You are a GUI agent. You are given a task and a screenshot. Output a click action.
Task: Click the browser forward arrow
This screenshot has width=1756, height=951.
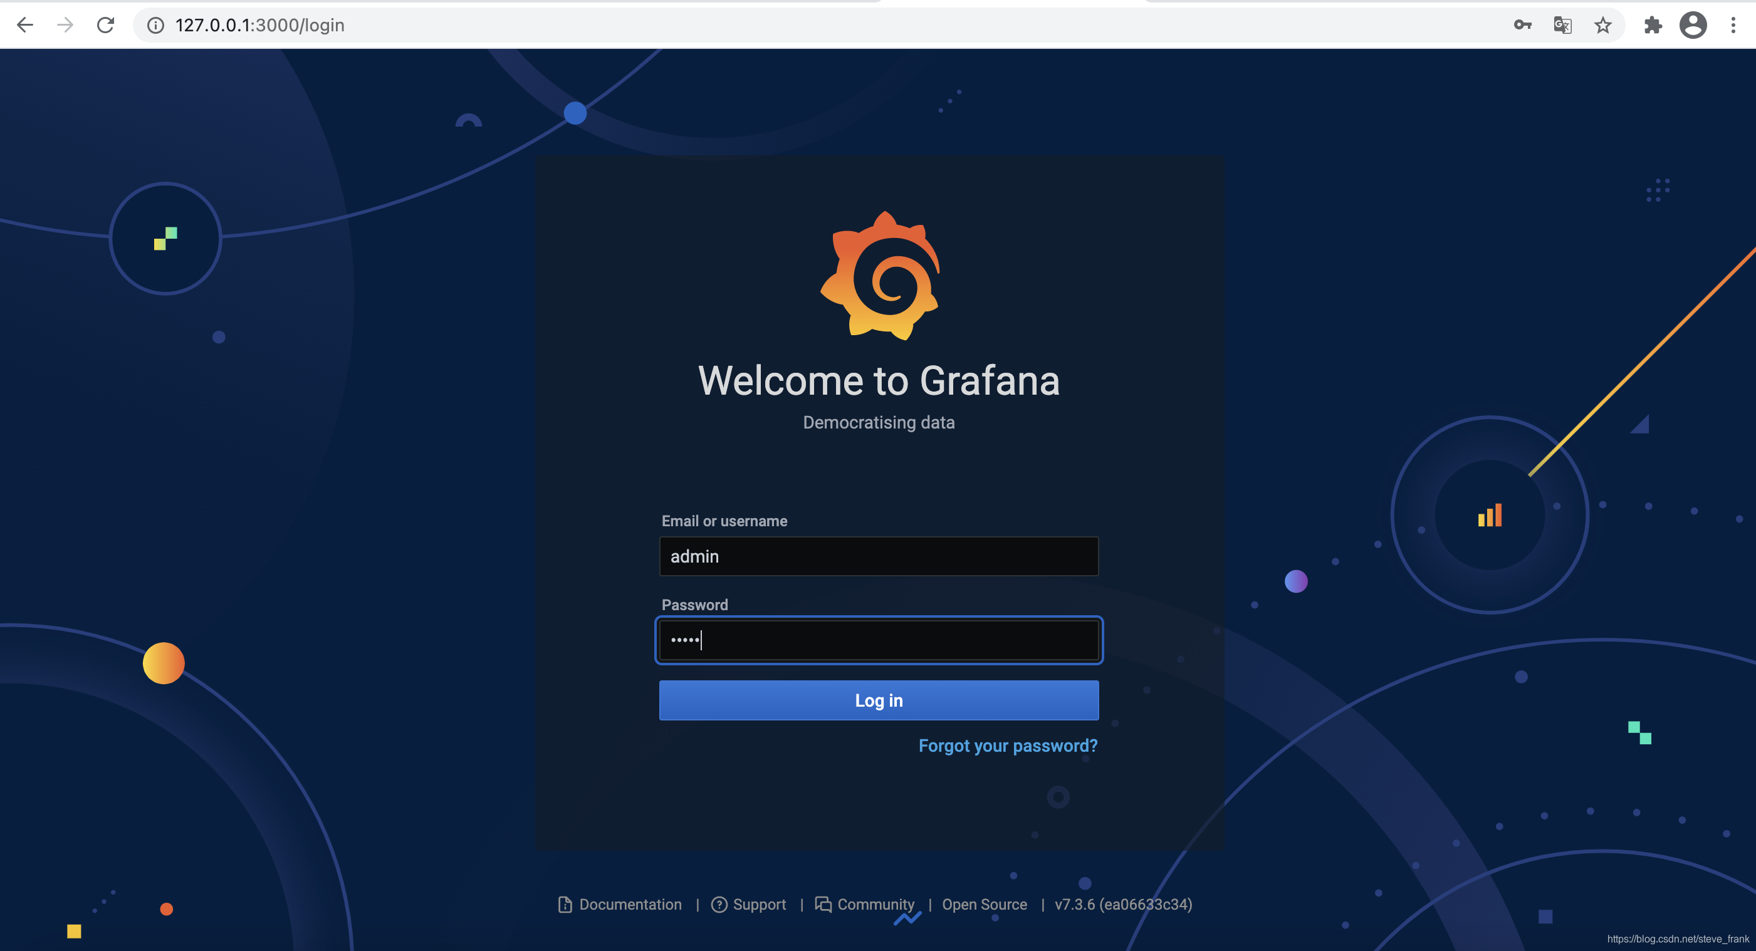pyautogui.click(x=65, y=25)
